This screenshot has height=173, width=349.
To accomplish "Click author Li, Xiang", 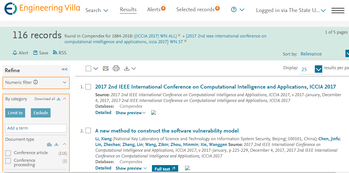I will (104, 139).
